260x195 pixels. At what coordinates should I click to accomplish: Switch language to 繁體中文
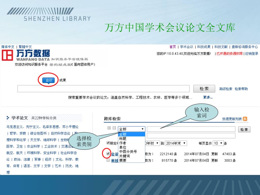[x=25, y=47]
